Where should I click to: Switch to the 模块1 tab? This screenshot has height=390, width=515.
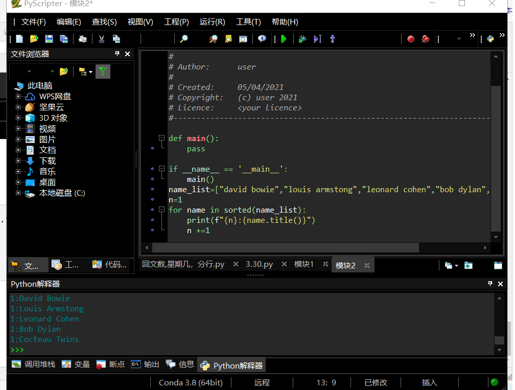tap(304, 264)
